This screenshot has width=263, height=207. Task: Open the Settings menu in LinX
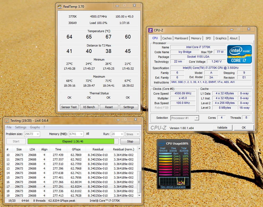[21, 127]
